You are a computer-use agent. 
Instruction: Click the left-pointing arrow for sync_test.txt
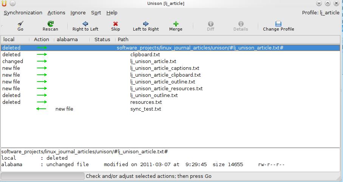coord(41,109)
